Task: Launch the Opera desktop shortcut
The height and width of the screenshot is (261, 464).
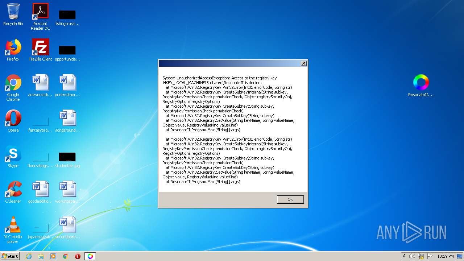Action: click(x=13, y=121)
